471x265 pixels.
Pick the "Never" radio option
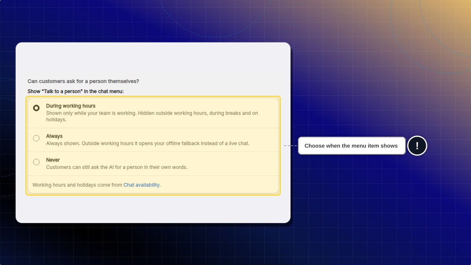[36, 162]
